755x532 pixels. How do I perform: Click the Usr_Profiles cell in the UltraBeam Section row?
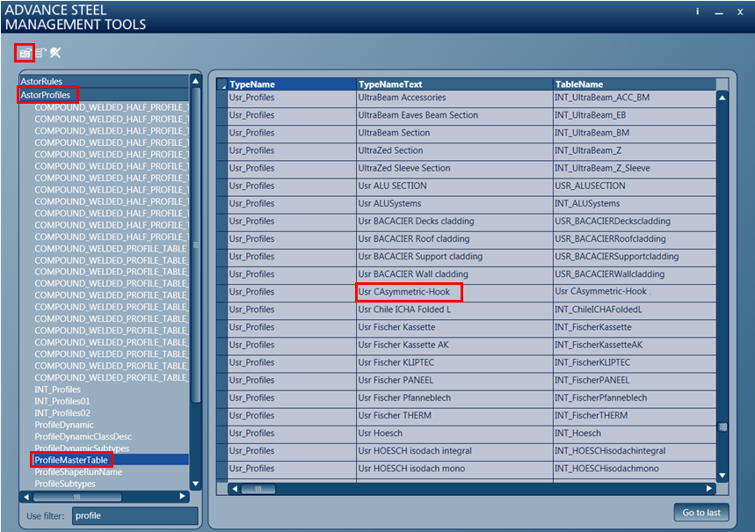click(292, 133)
